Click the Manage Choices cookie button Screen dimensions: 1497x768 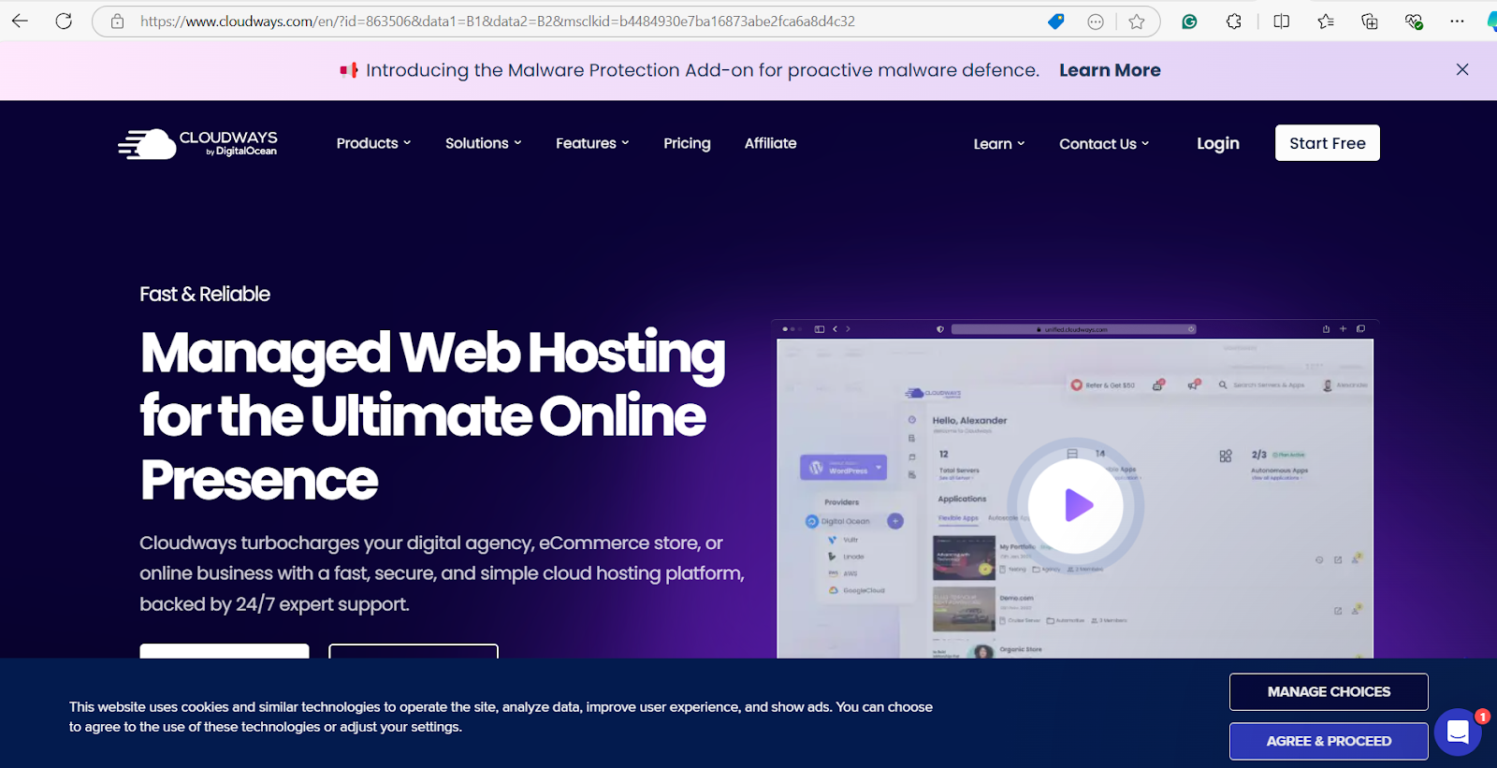[1329, 691]
